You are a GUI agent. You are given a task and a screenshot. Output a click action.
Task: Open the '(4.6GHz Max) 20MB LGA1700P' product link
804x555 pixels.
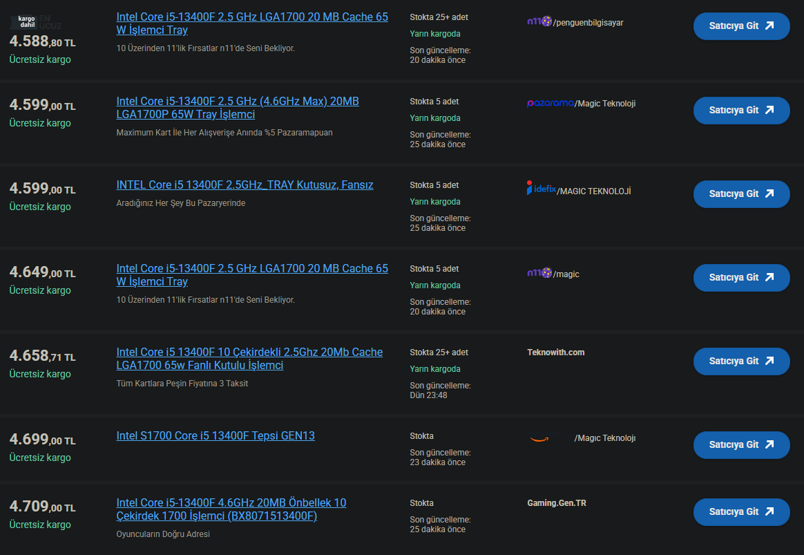tap(237, 108)
